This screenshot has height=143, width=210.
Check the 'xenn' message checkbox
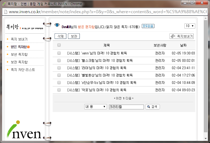point(59,53)
